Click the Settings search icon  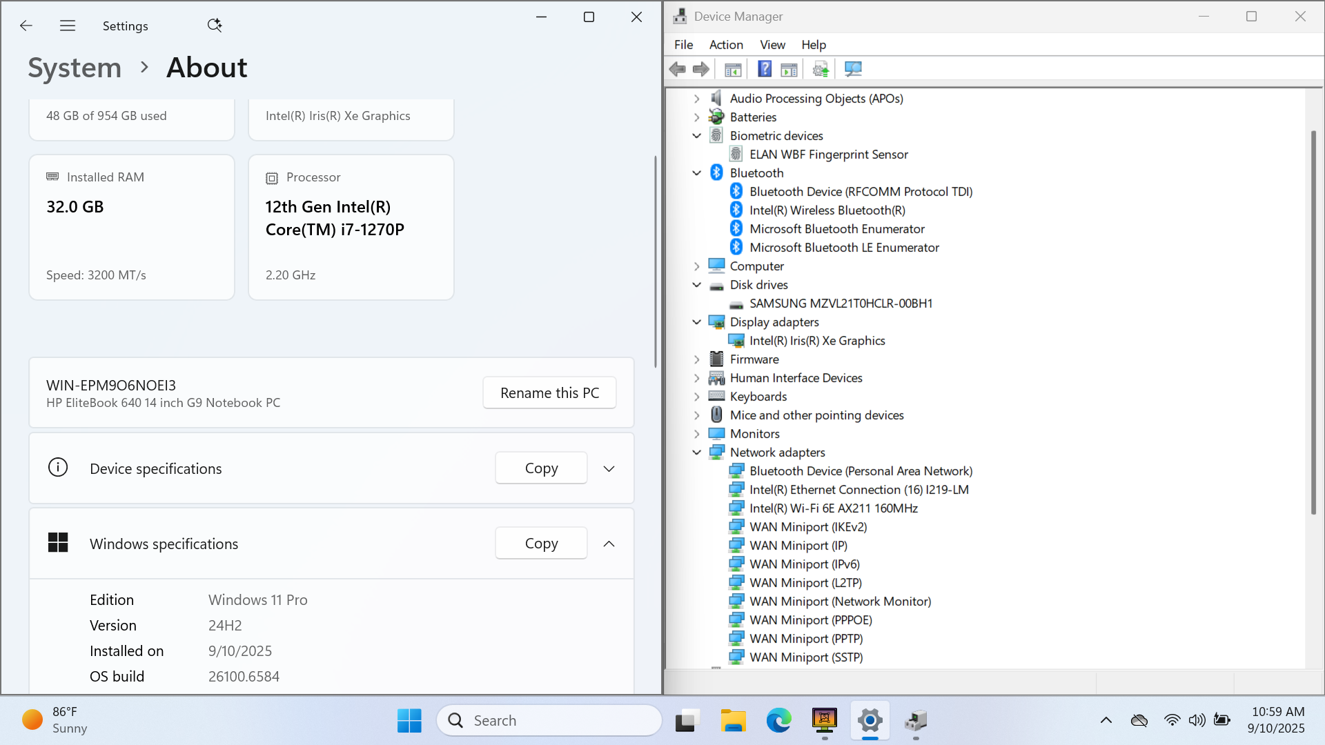click(x=215, y=26)
